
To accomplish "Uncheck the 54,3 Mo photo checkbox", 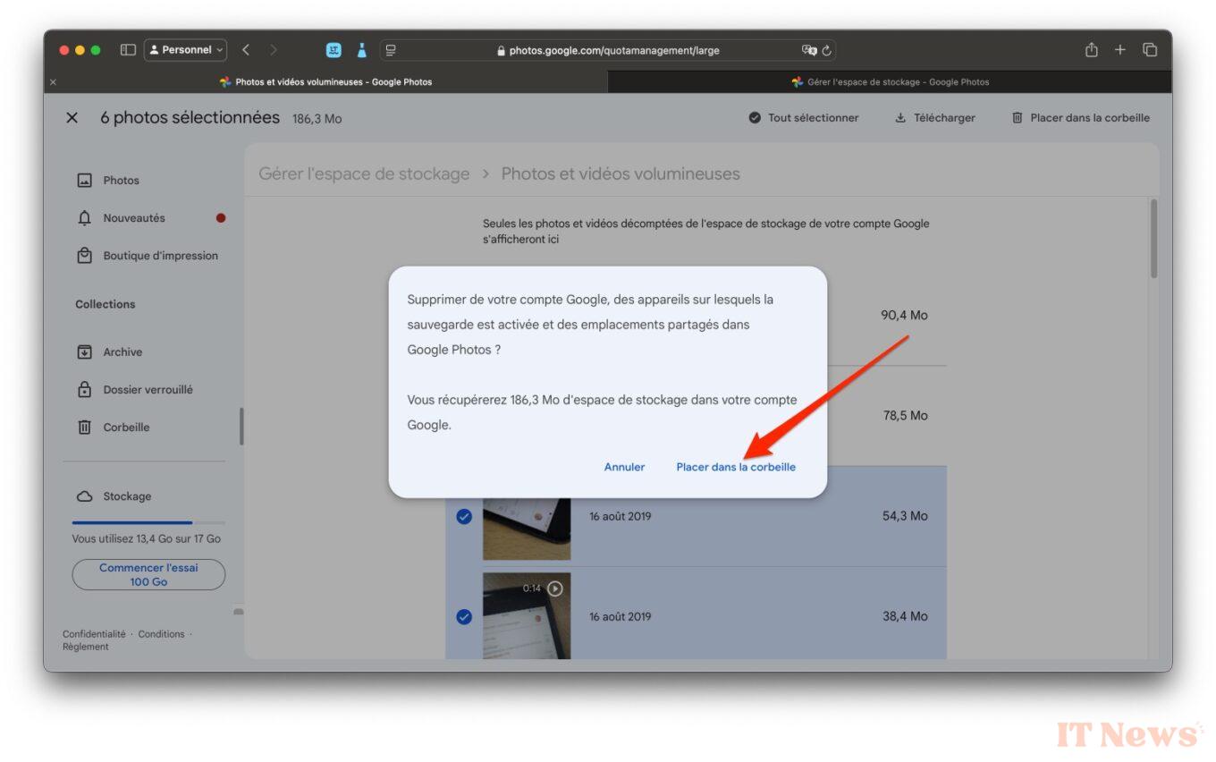I will pyautogui.click(x=464, y=516).
